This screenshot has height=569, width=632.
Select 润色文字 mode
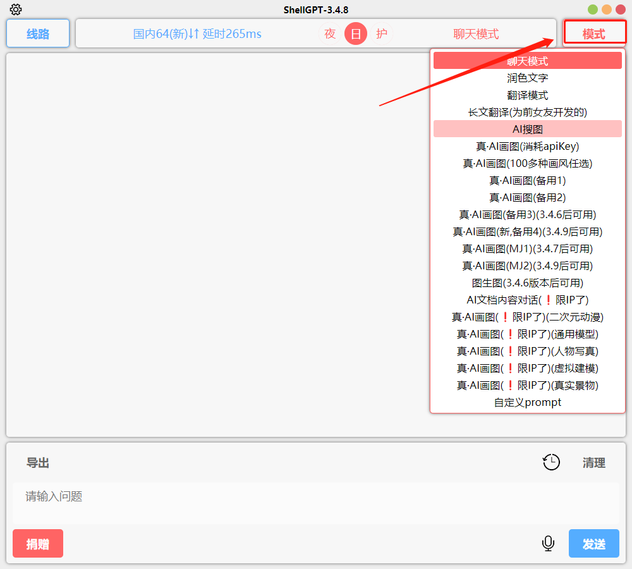click(x=528, y=78)
